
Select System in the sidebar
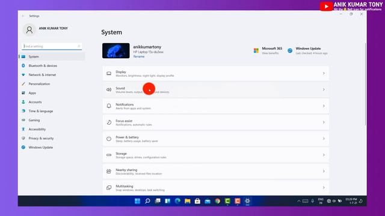click(52, 56)
